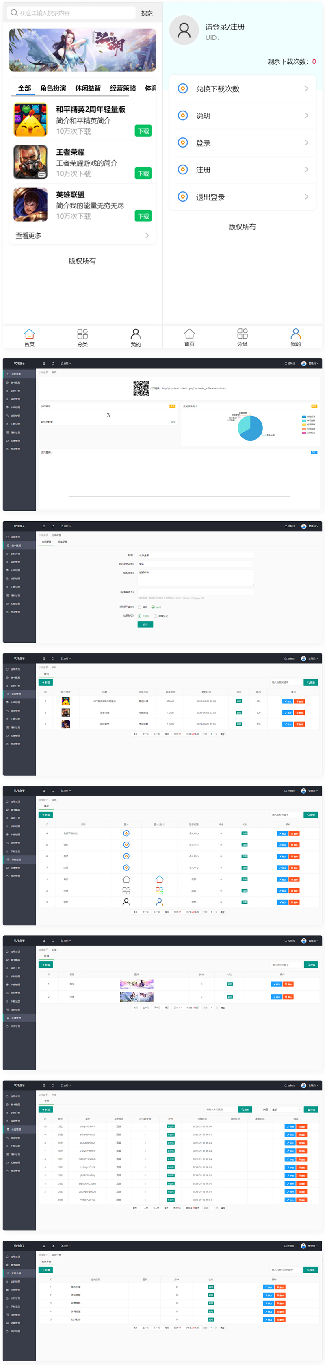Tap the profile avatar beside 请登录/注册

184,31
